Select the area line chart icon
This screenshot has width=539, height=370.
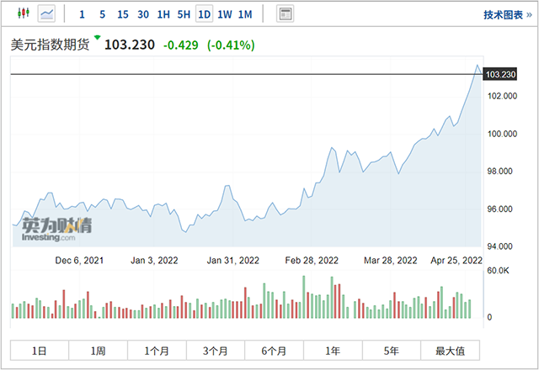(x=46, y=14)
